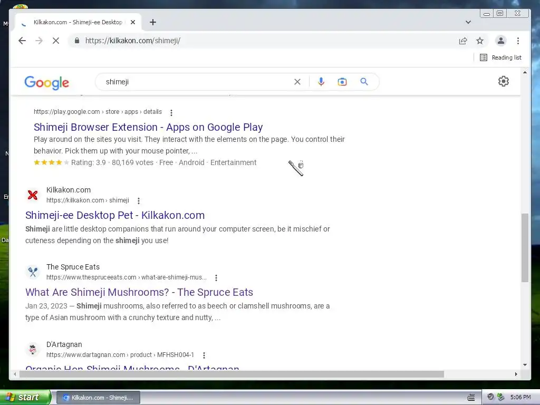Image resolution: width=540 pixels, height=405 pixels.
Task: Open Shimeji Browser Extension Google Play result
Action: tap(148, 127)
